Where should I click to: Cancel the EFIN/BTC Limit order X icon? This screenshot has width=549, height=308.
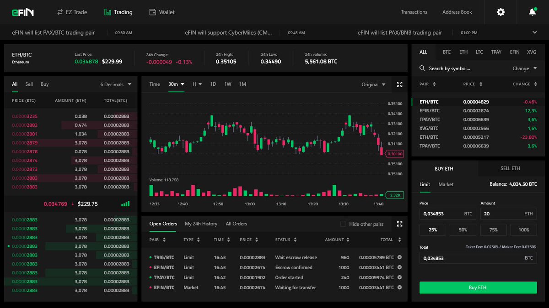[x=399, y=267]
